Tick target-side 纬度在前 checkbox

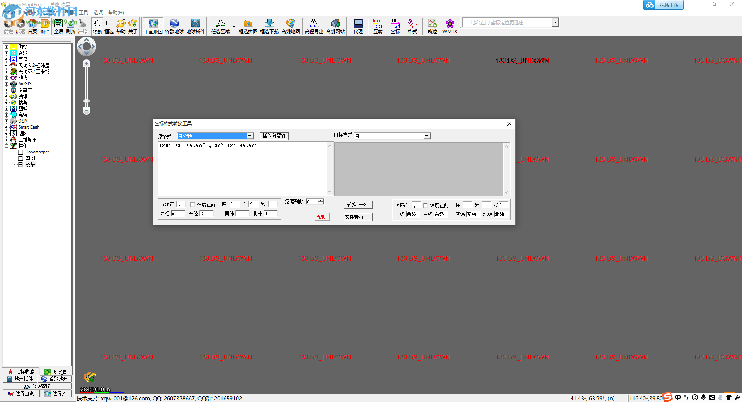point(425,205)
